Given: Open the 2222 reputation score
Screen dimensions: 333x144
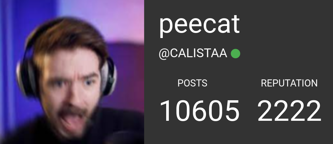Looking at the screenshot, I should pos(289,111).
